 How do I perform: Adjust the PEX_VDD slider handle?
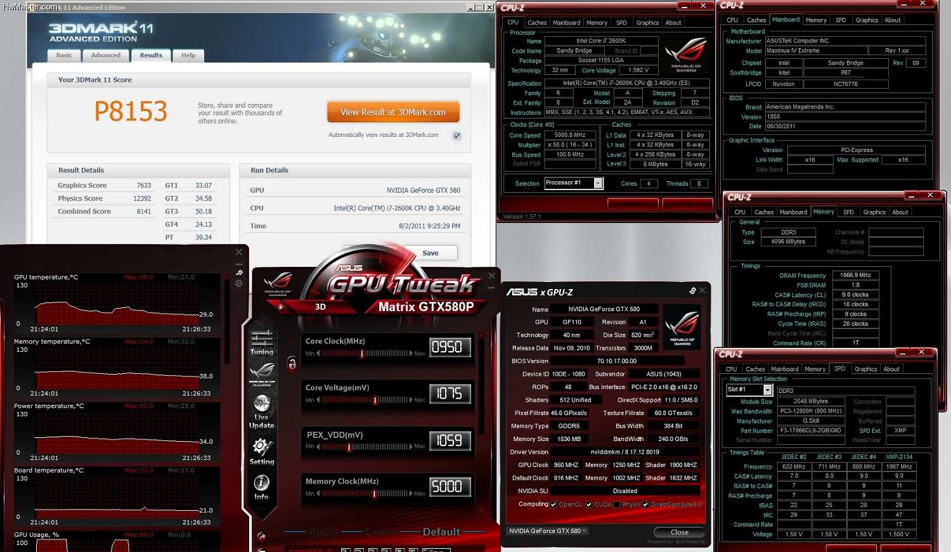pyautogui.click(x=349, y=447)
